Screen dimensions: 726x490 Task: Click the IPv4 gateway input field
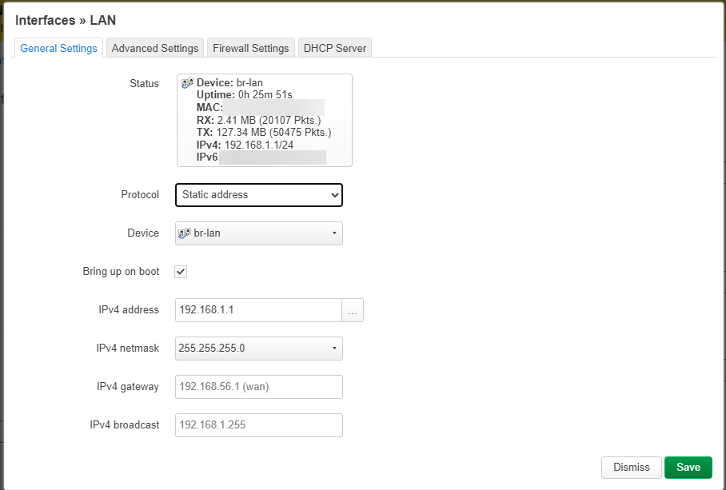[x=258, y=387]
